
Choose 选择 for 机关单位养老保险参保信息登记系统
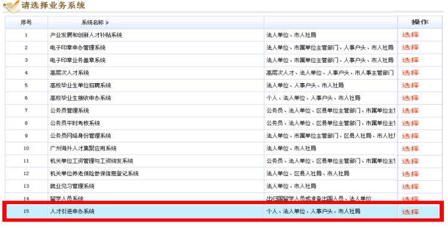(410, 174)
